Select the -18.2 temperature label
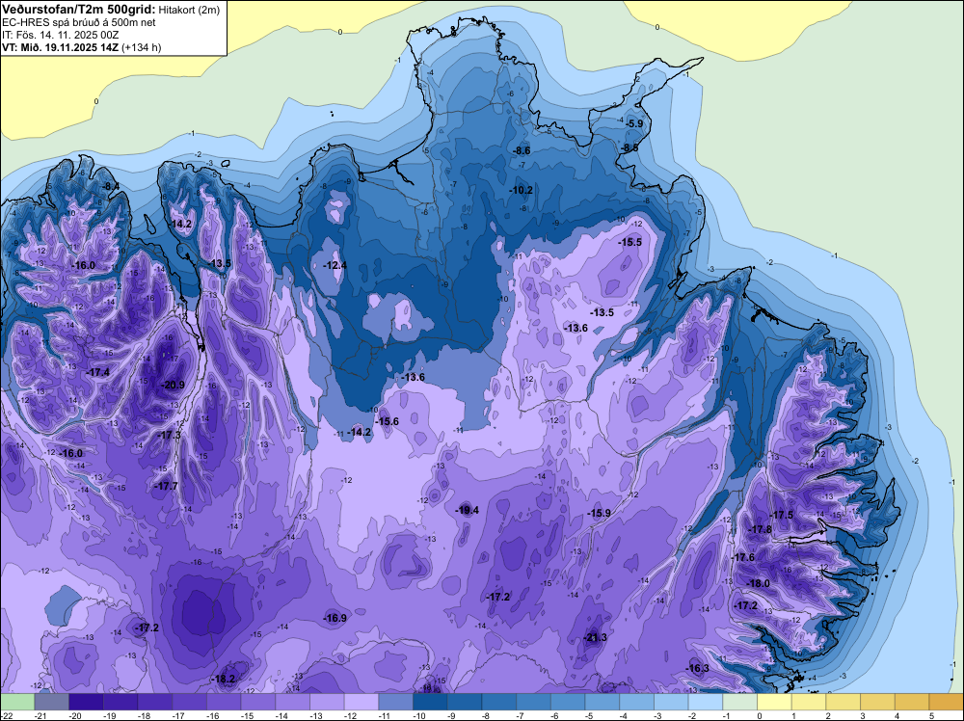Screen dimensions: 964x721 [223, 680]
